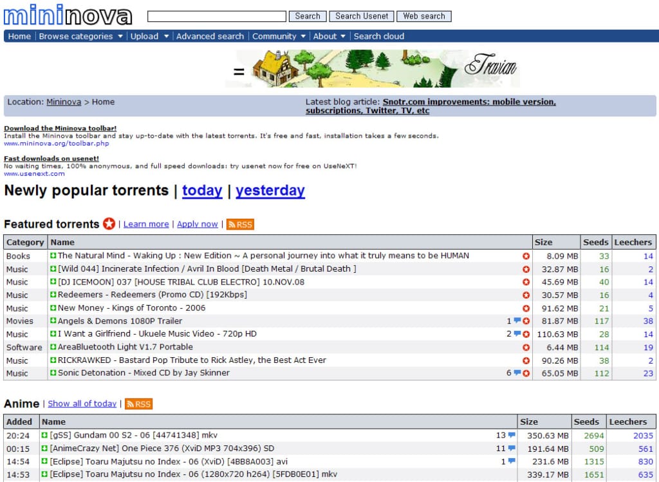
Task: Click download icon for I Want a Girlfriend video
Action: (53, 334)
